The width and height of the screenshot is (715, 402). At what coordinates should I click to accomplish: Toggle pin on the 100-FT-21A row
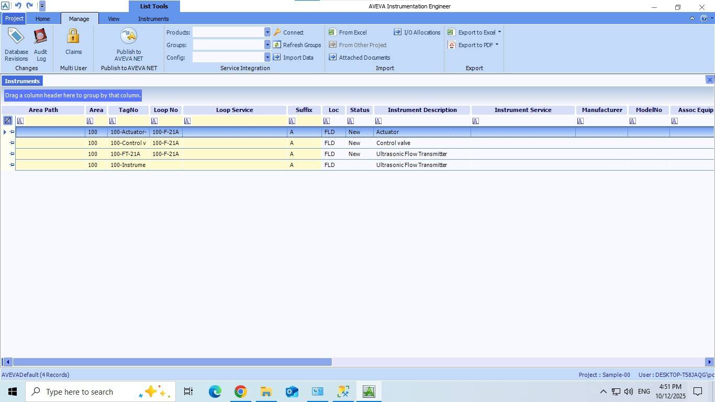pyautogui.click(x=12, y=154)
